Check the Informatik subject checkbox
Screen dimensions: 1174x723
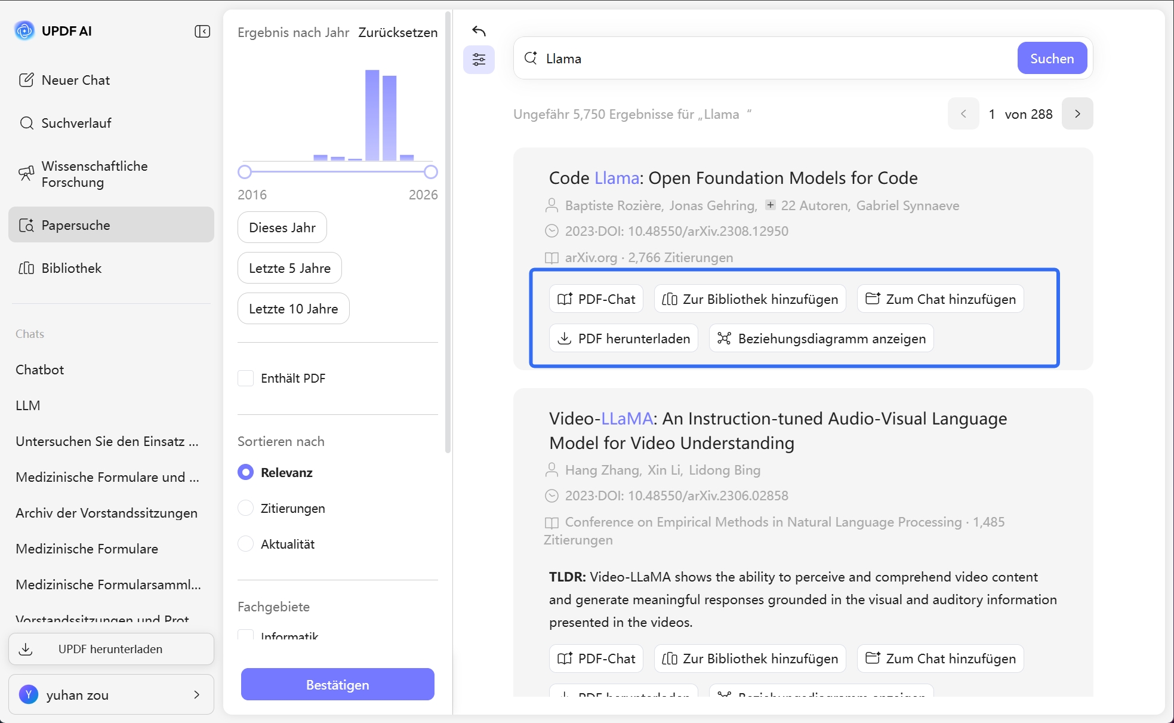tap(245, 635)
